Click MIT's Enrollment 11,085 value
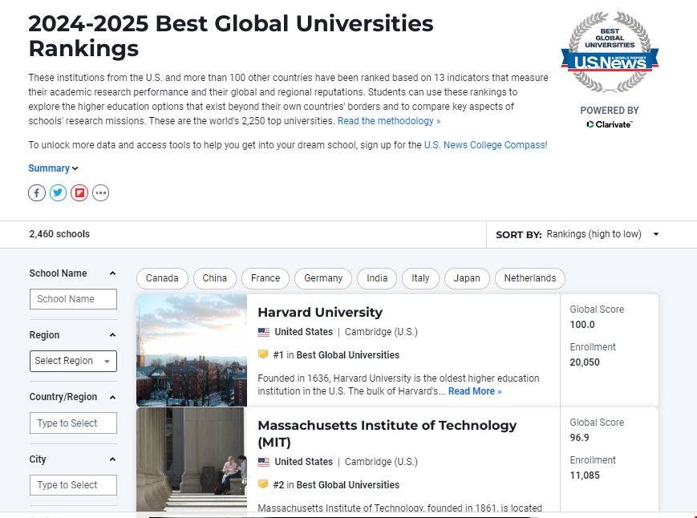 point(585,476)
